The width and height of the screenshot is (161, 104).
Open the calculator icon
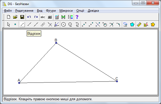(x=57, y=17)
